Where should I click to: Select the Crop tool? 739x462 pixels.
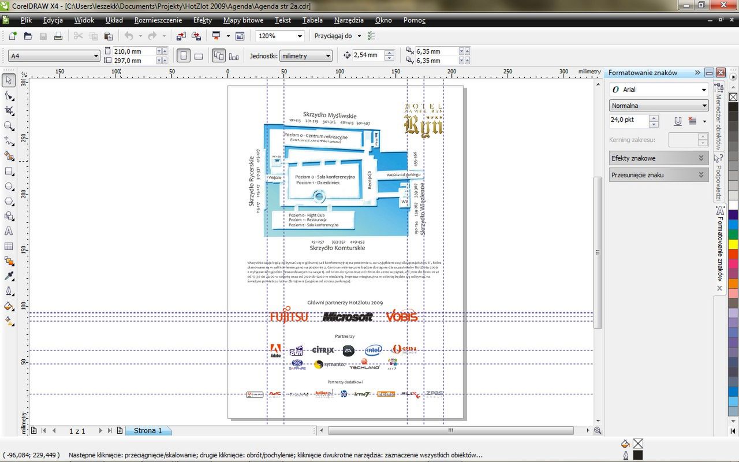coord(9,110)
